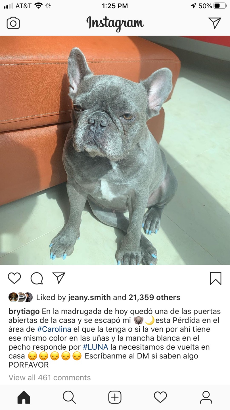The height and width of the screenshot is (410, 230).
Task: Open the Search tab magnifier
Action: coord(69,397)
